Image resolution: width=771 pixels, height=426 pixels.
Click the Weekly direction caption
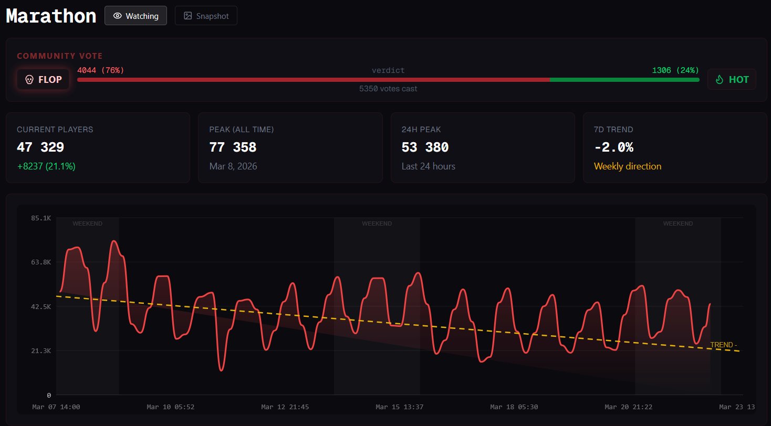pos(628,166)
